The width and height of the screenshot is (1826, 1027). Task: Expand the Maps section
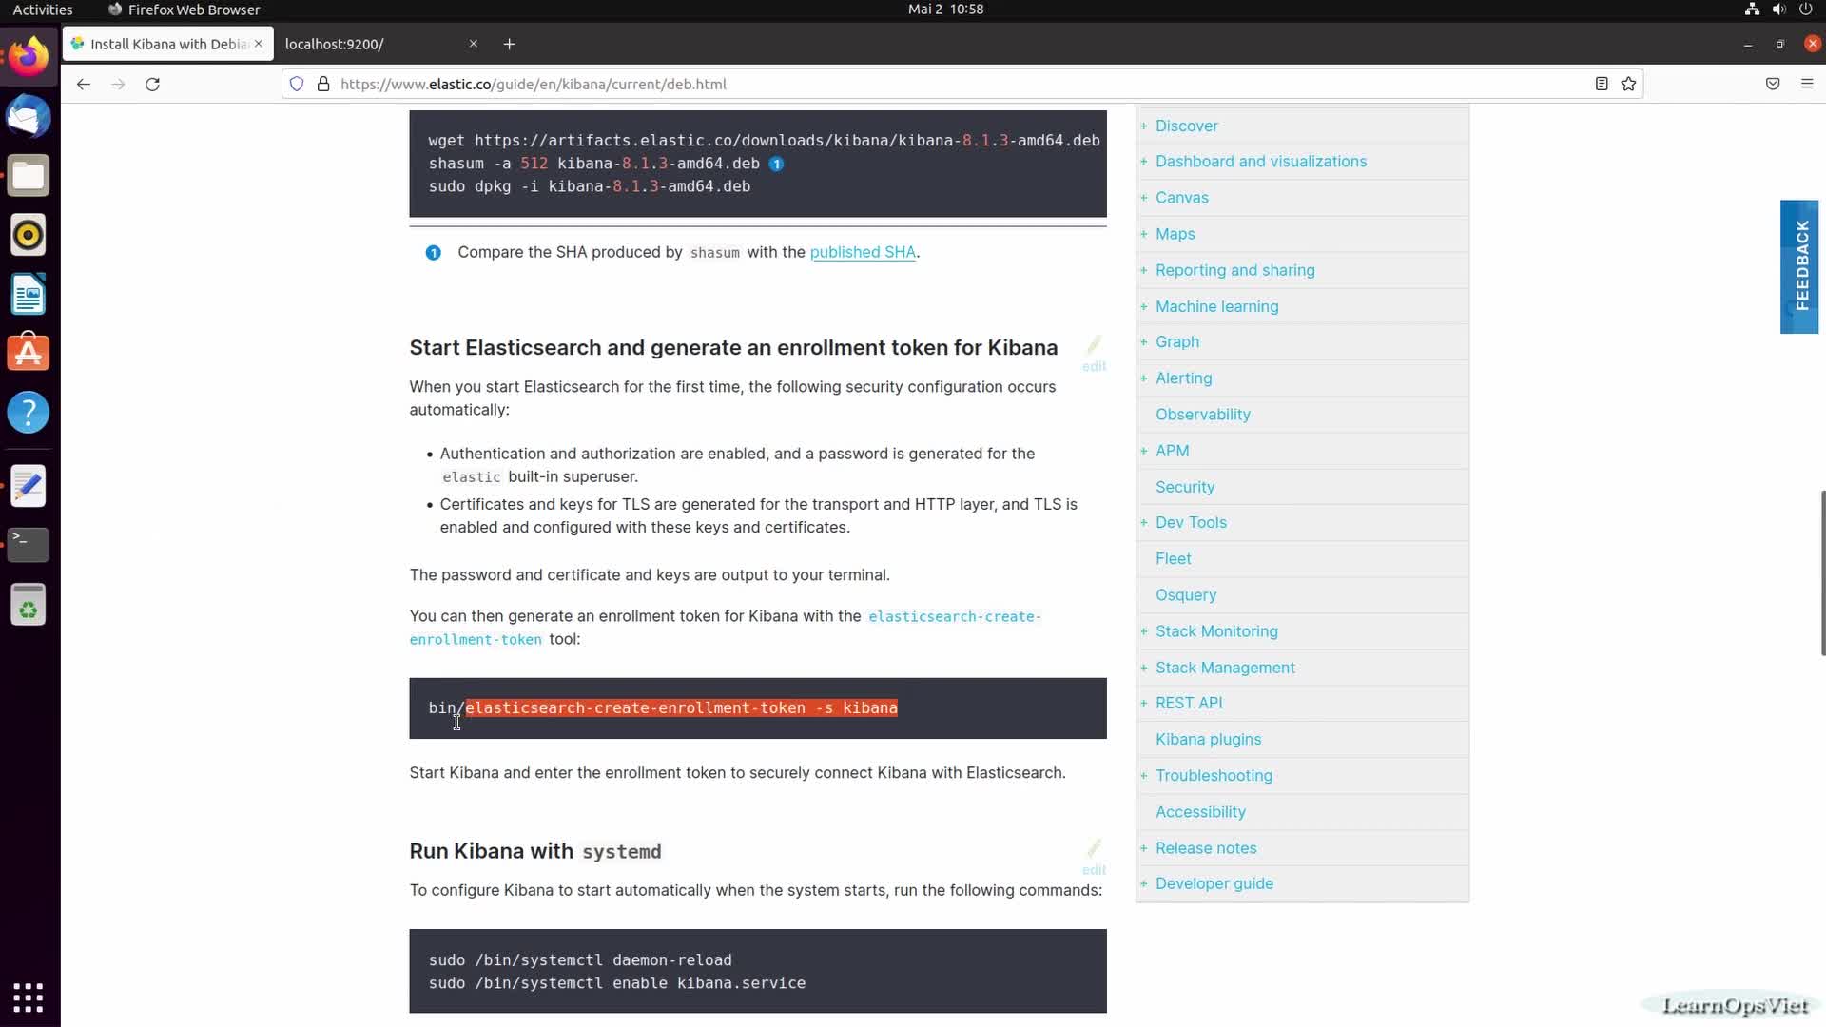click(1143, 234)
